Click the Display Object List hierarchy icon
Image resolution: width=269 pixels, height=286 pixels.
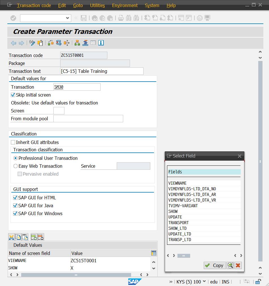77,43
